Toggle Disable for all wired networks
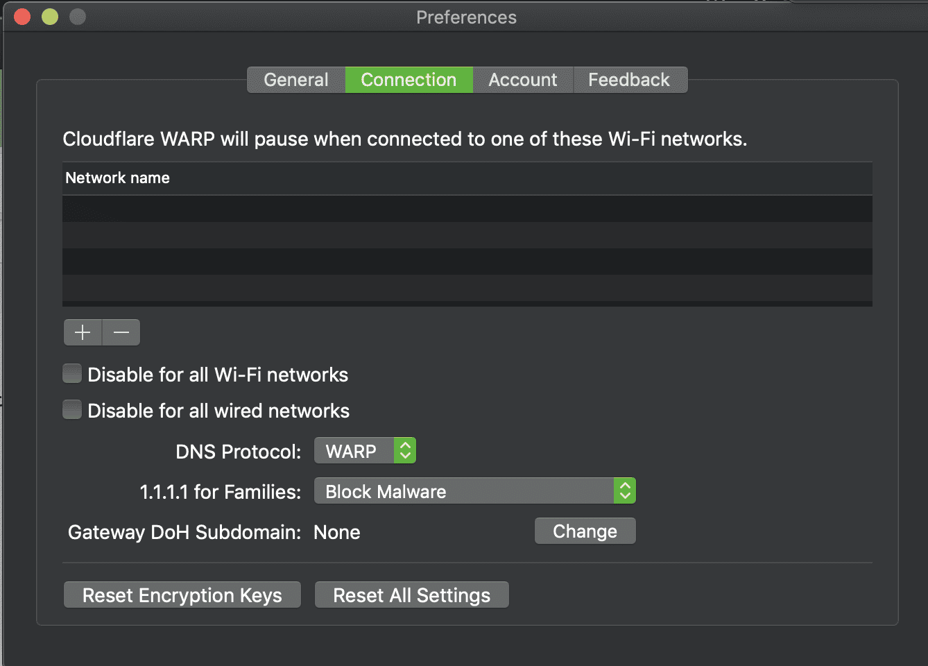928x666 pixels. [x=72, y=410]
